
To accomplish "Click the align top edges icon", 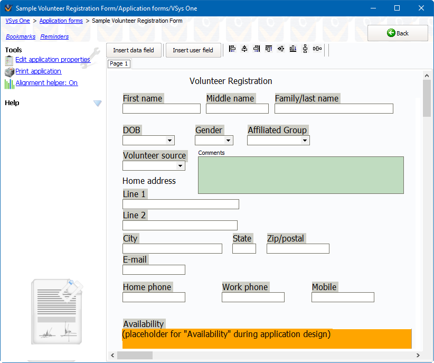I will 269,49.
